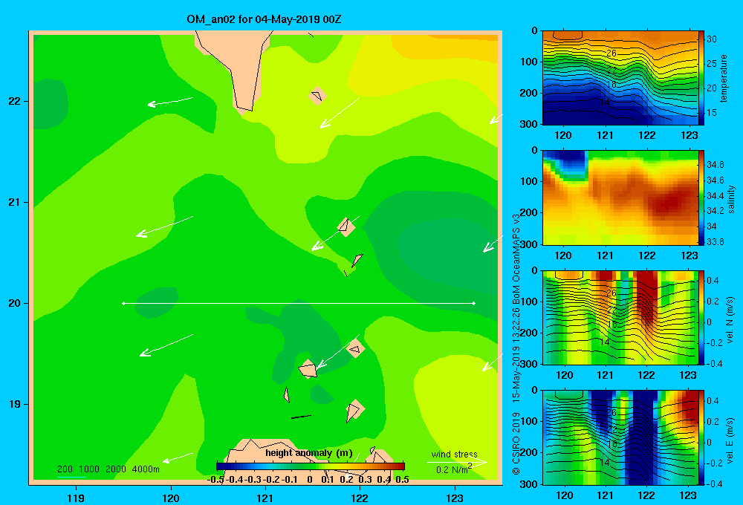
Task: Click the '26' isotherm label in temperature panel
Action: click(x=611, y=53)
